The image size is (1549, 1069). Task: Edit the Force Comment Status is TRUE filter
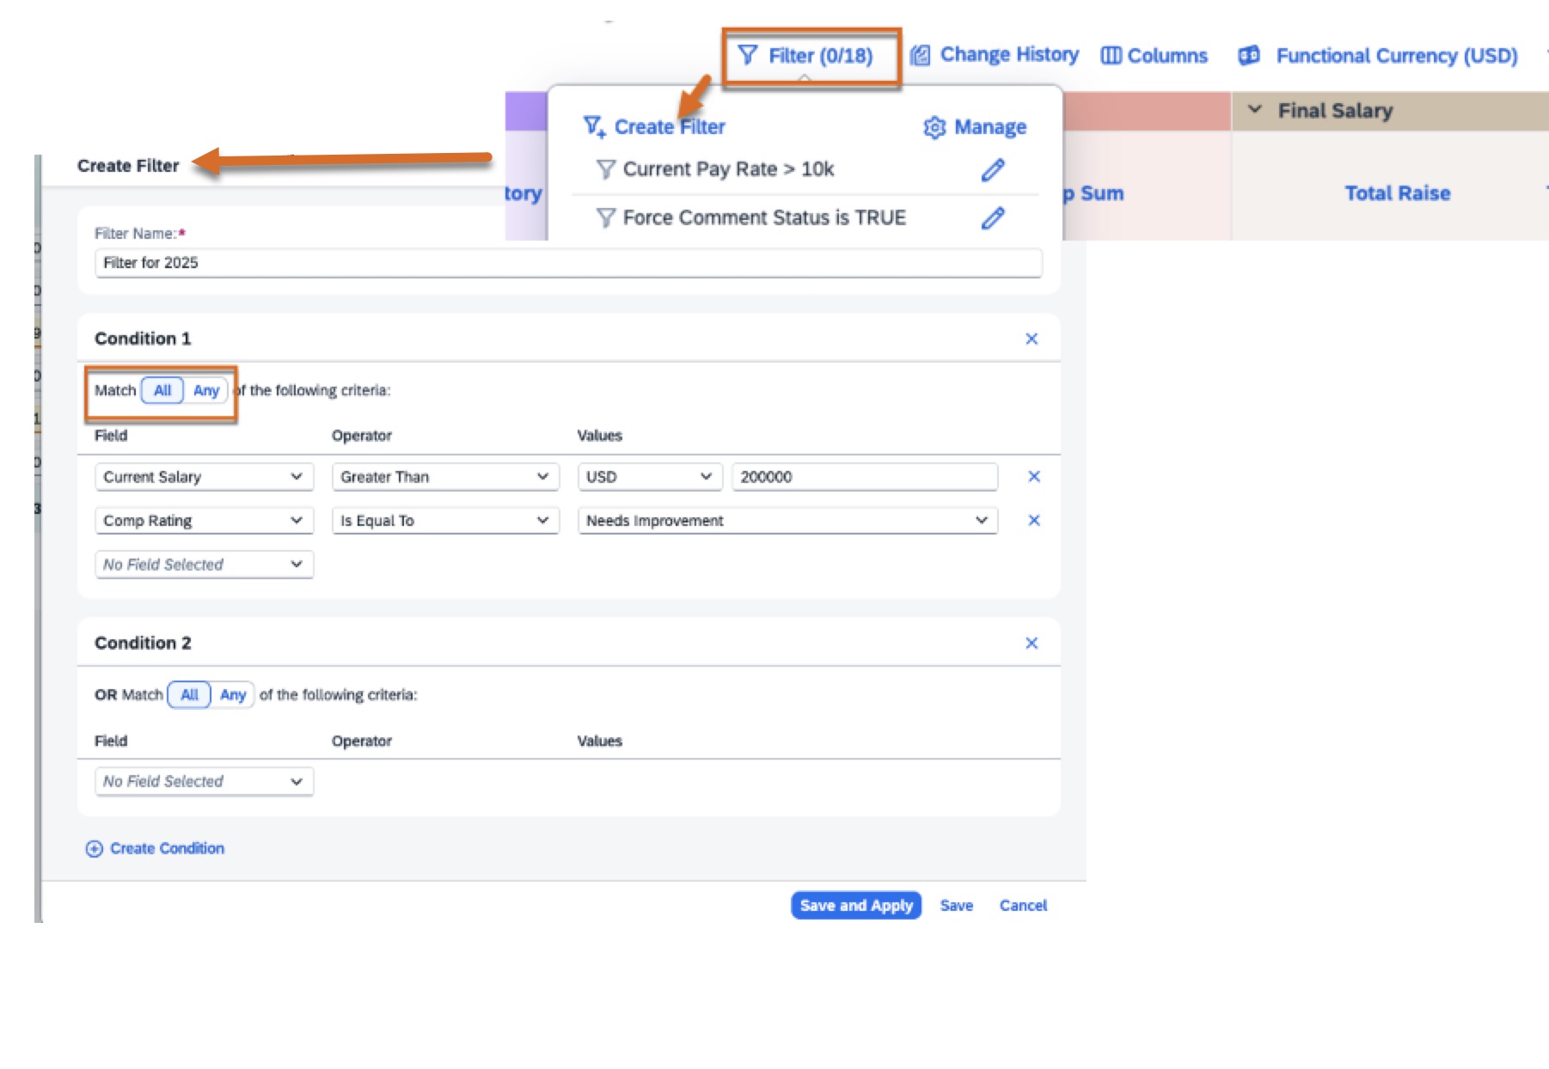[x=992, y=218]
